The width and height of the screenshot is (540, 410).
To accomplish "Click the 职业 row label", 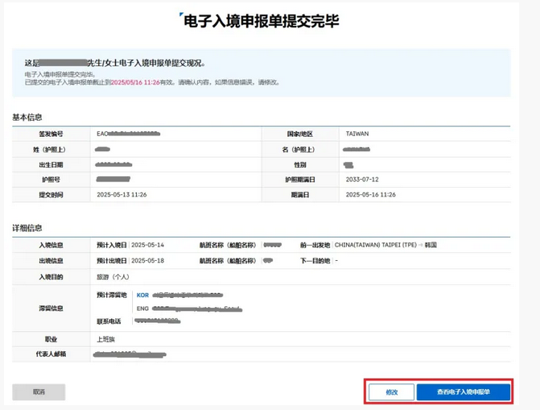I will 51,339.
